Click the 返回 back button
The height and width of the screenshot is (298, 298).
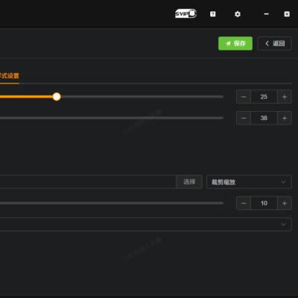click(274, 43)
